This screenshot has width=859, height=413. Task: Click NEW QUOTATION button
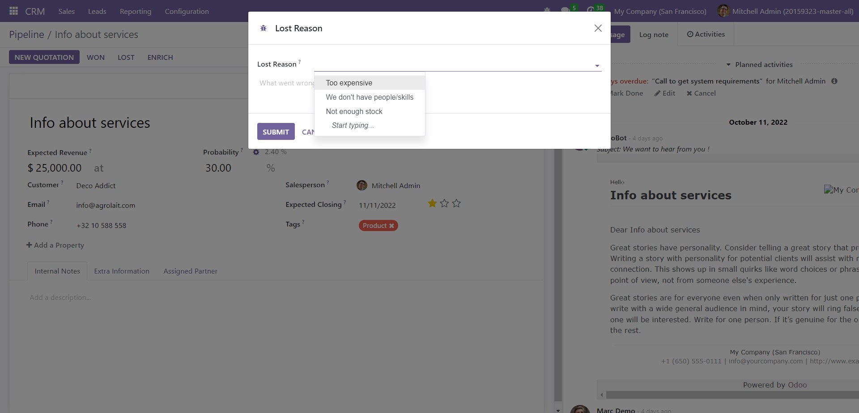click(x=44, y=57)
